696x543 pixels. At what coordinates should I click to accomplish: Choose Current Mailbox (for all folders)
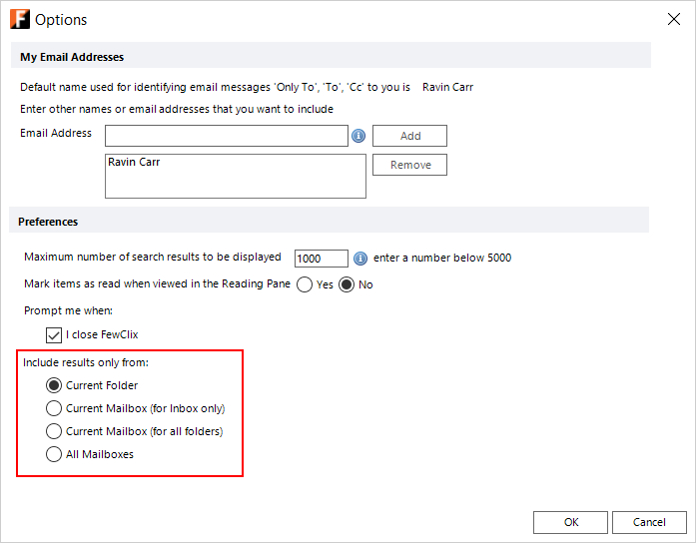pos(54,431)
